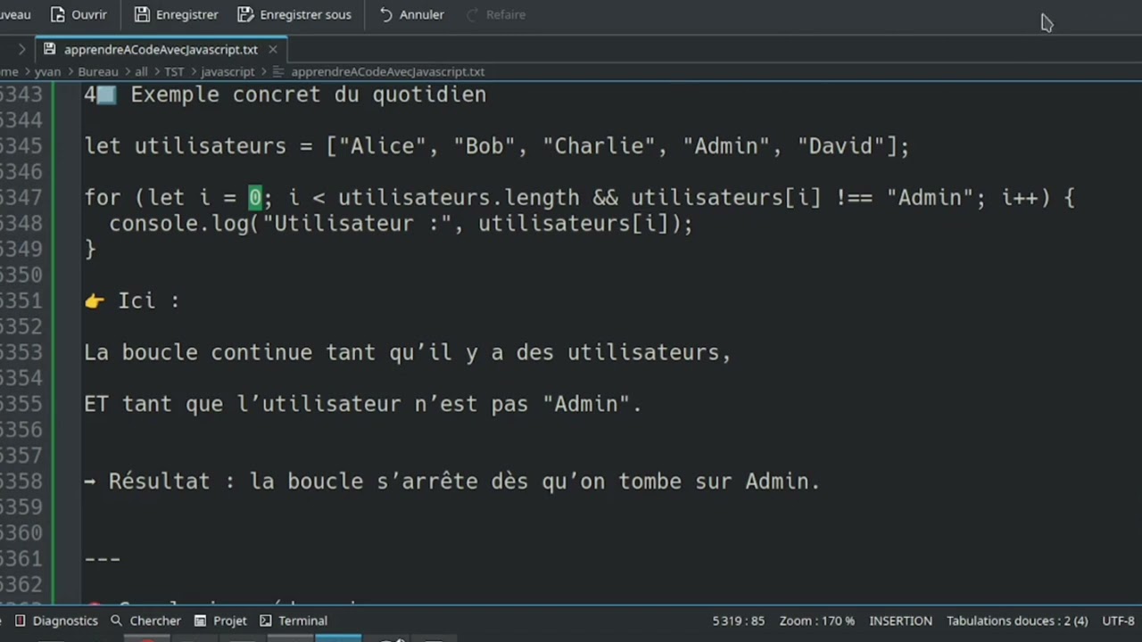Click the line starting "ET tant que"
The width and height of the screenshot is (1142, 642).
(363, 405)
